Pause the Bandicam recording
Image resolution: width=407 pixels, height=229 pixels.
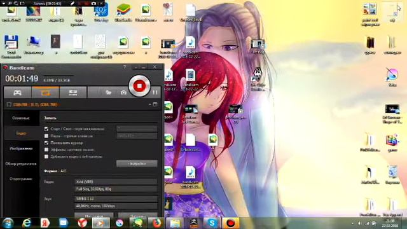155,92
